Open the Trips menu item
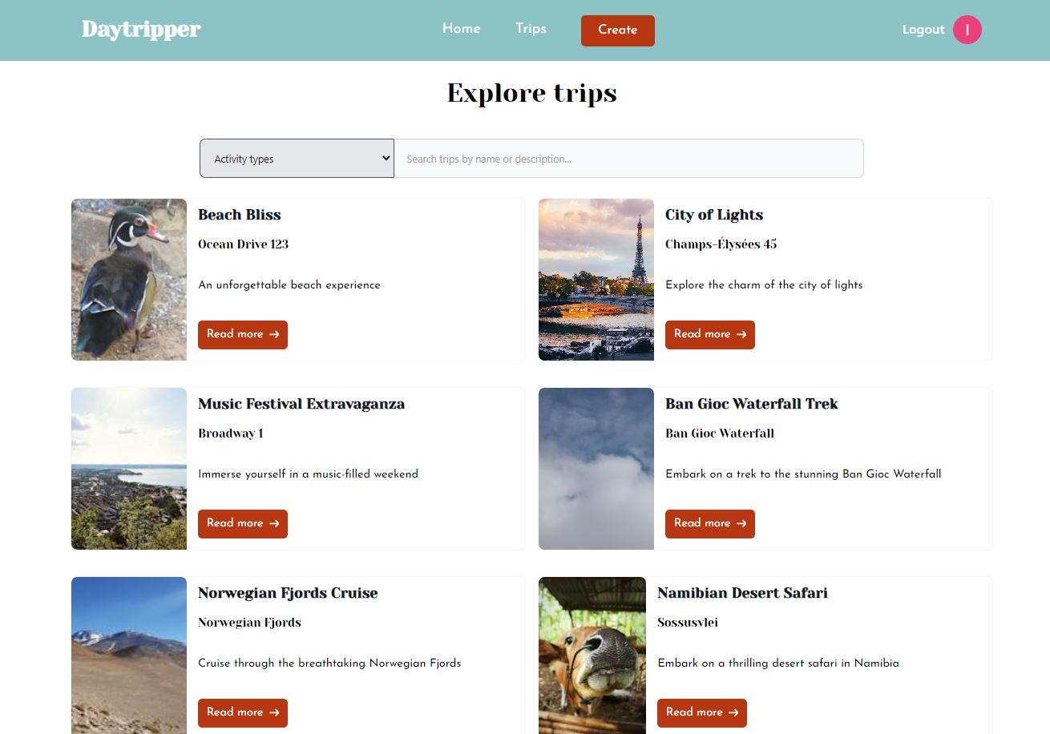Screen dimensions: 1050x734 click(531, 29)
